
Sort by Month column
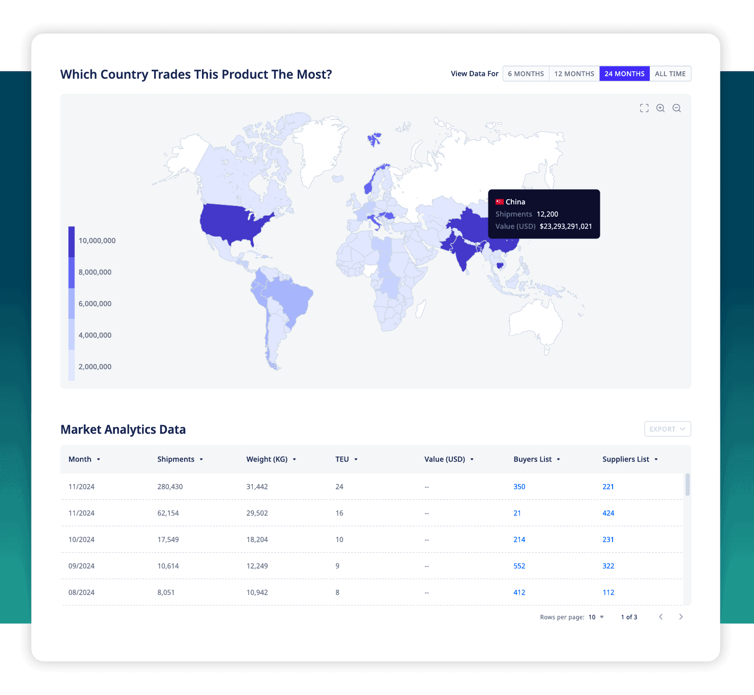pyautogui.click(x=84, y=459)
